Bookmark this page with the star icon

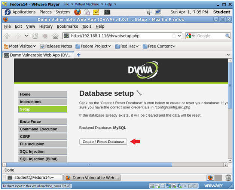(x=174, y=36)
